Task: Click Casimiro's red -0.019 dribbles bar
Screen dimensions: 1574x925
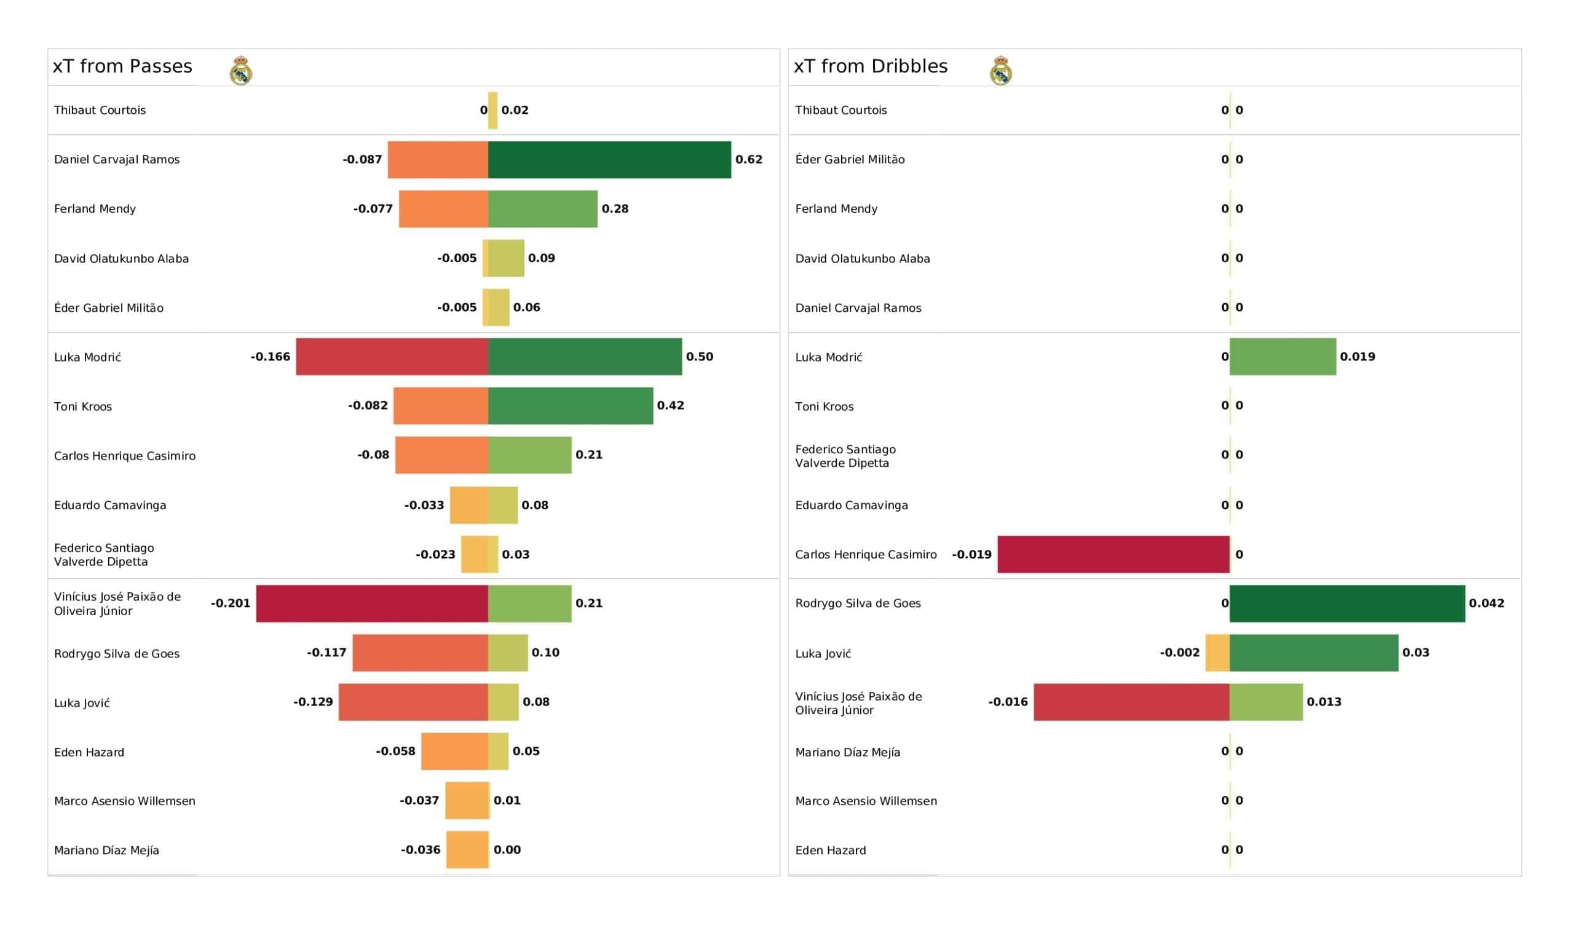Action: (1113, 554)
